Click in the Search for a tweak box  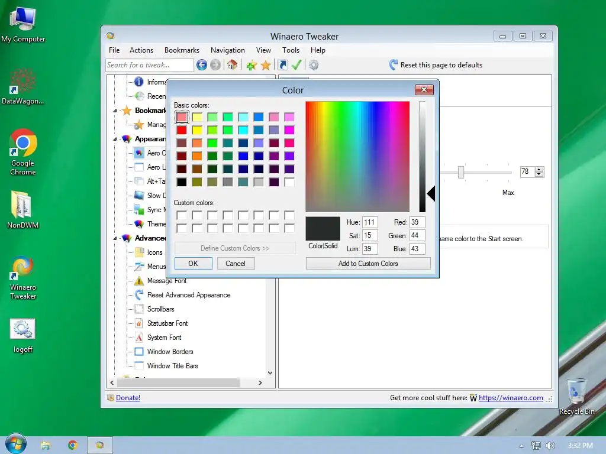click(x=149, y=65)
